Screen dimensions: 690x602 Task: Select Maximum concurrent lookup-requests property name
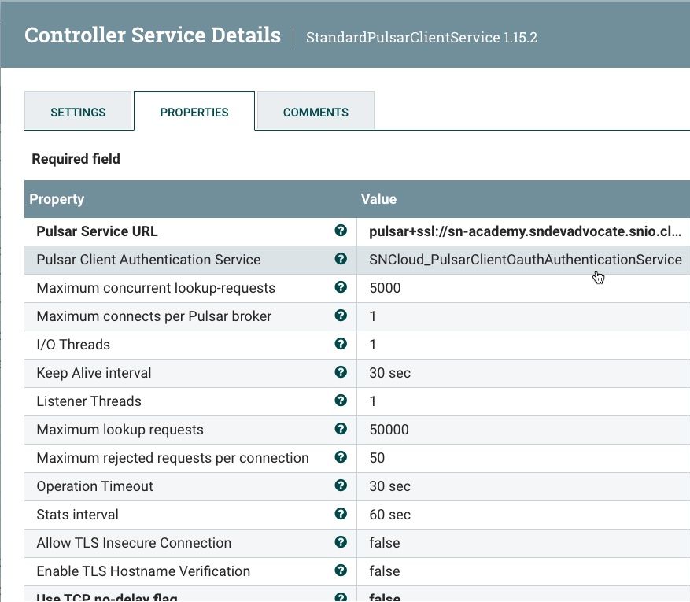(156, 288)
